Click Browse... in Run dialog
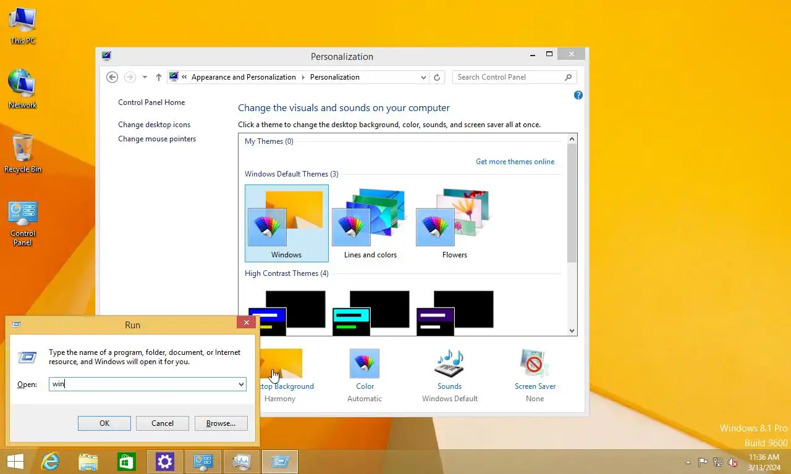Viewport: 791px width, 474px height. (x=221, y=423)
